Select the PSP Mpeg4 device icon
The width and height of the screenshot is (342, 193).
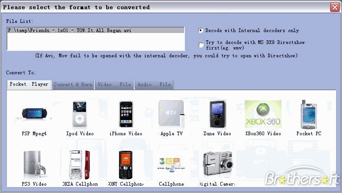tap(34, 114)
